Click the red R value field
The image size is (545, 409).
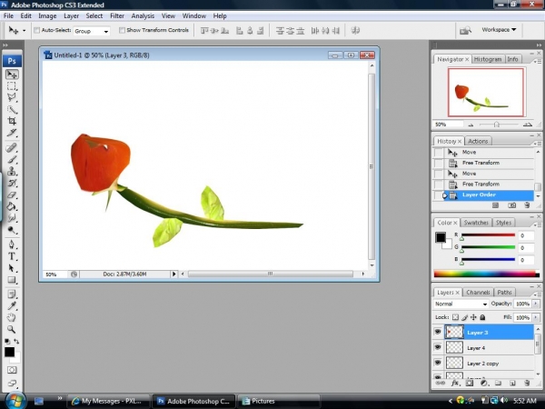point(526,235)
